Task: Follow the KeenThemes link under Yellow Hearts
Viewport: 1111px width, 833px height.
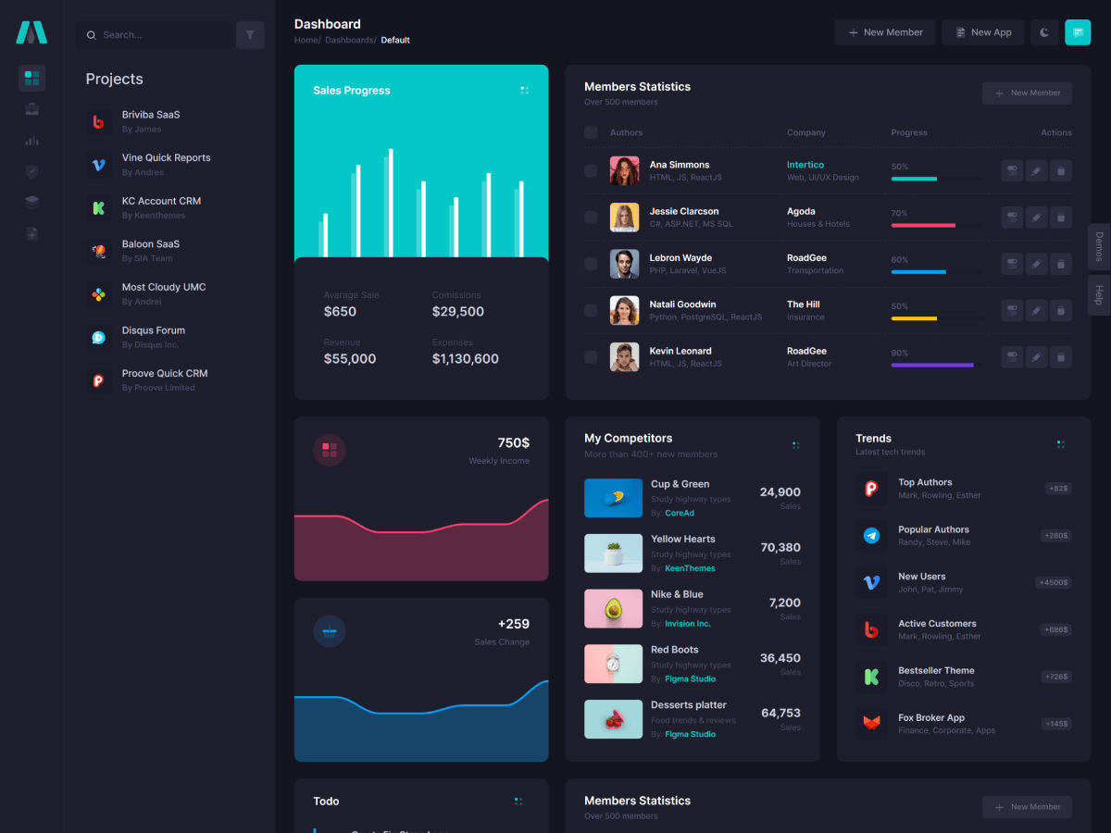Action: 690,568
